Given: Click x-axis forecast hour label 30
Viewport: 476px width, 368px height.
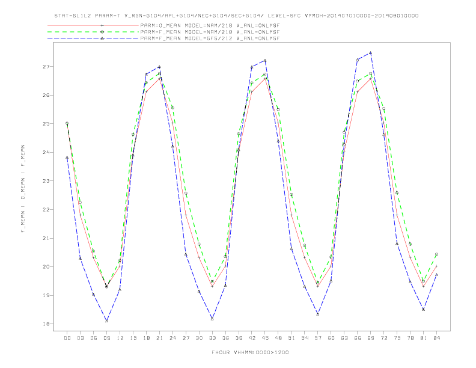Looking at the screenshot, I should [x=199, y=338].
